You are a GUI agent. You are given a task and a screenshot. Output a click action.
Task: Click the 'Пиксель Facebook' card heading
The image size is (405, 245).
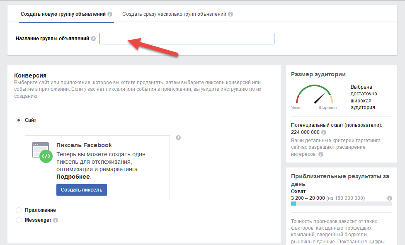pyautogui.click(x=84, y=145)
